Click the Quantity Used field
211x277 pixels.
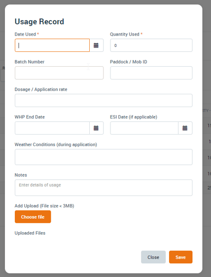coord(151,45)
